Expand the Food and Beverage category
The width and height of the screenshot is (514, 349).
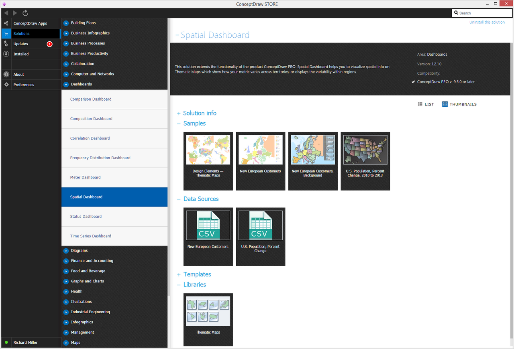coord(66,271)
